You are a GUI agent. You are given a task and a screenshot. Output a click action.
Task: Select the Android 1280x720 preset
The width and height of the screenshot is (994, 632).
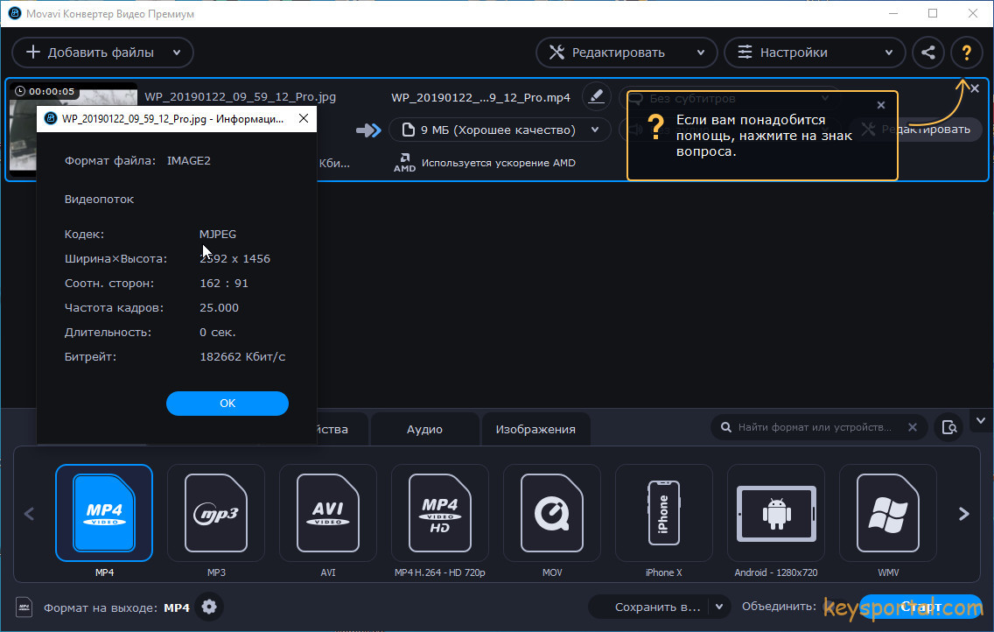pyautogui.click(x=776, y=513)
